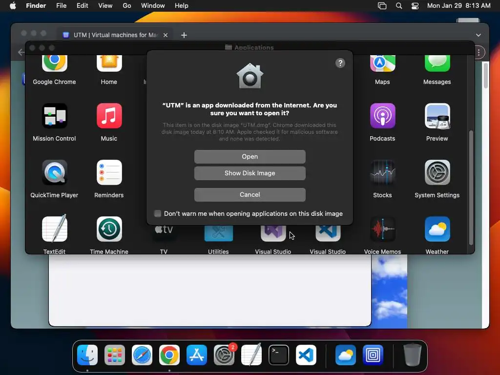Select the Podcasts app icon
500x375 pixels.
382,116
